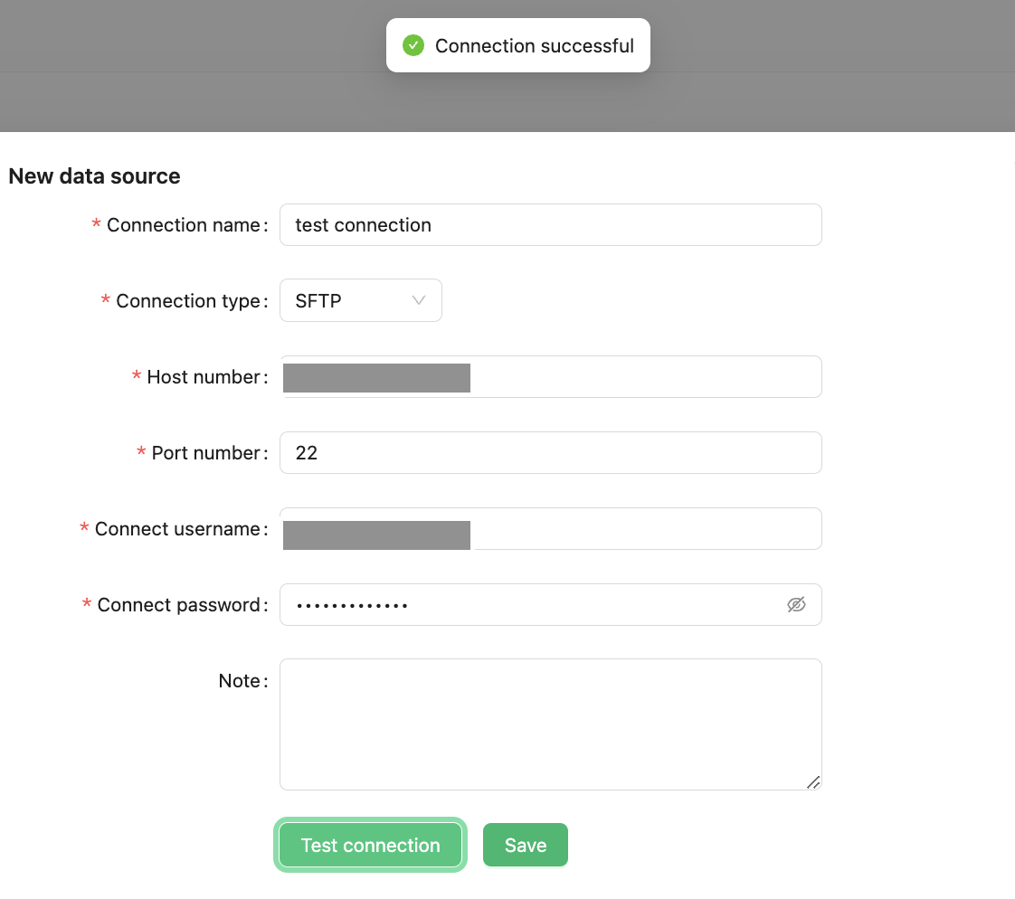The image size is (1015, 899).
Task: Click inside the Note text area
Action: click(550, 724)
